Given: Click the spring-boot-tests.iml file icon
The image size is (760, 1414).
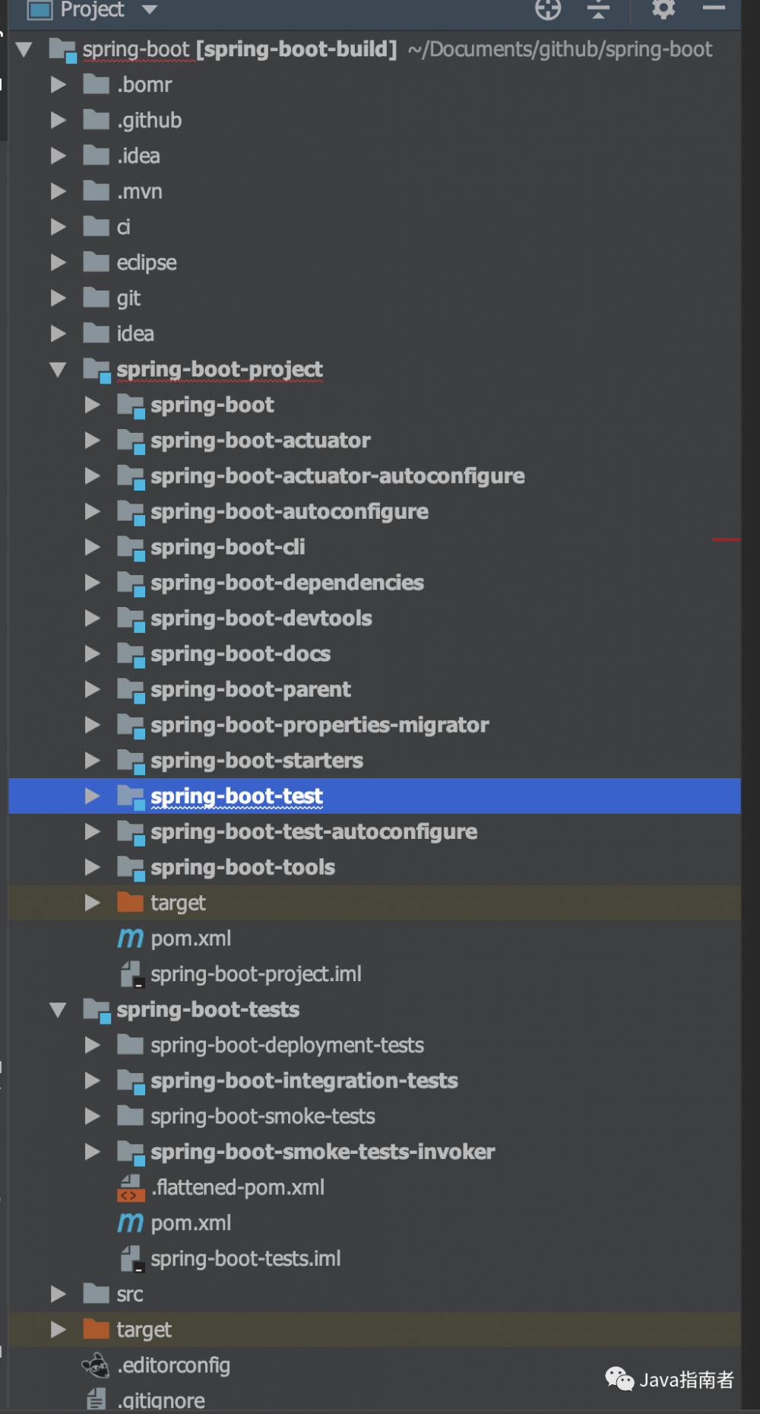Looking at the screenshot, I should point(132,1259).
